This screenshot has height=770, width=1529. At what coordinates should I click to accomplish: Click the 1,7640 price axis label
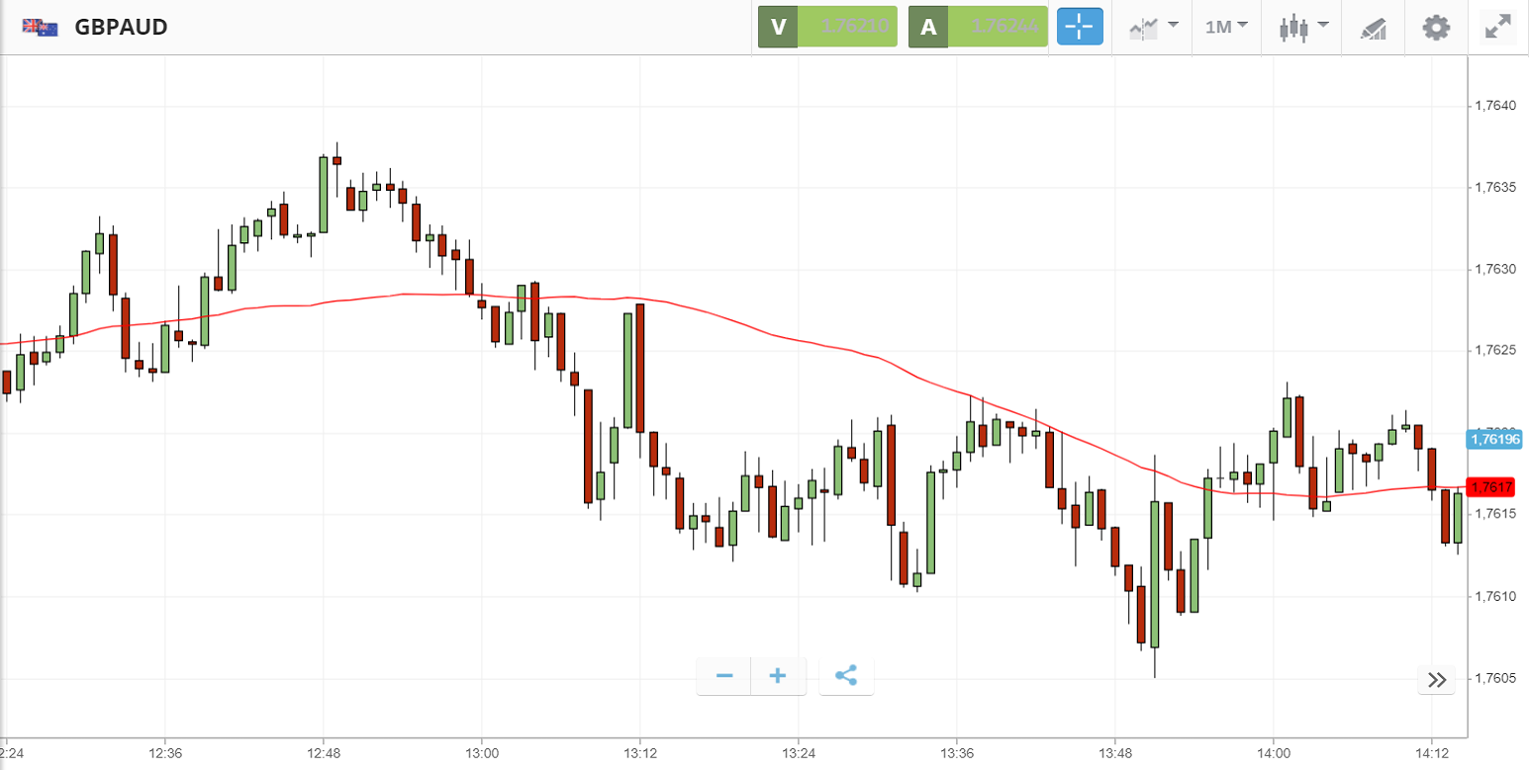(x=1495, y=106)
